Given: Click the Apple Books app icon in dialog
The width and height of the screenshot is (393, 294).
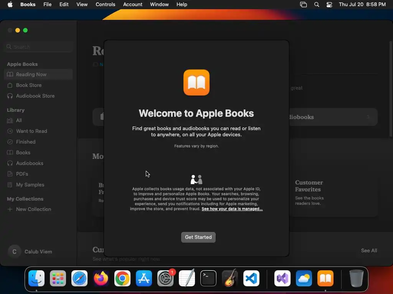Looking at the screenshot, I should 196,83.
